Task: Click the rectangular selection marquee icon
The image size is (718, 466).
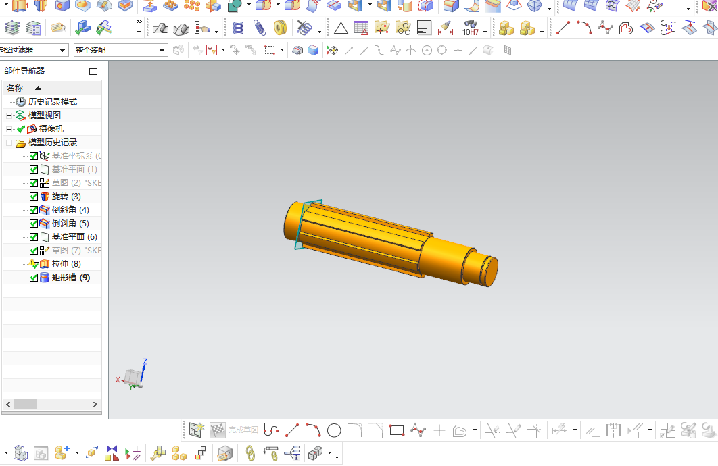Action: click(270, 50)
